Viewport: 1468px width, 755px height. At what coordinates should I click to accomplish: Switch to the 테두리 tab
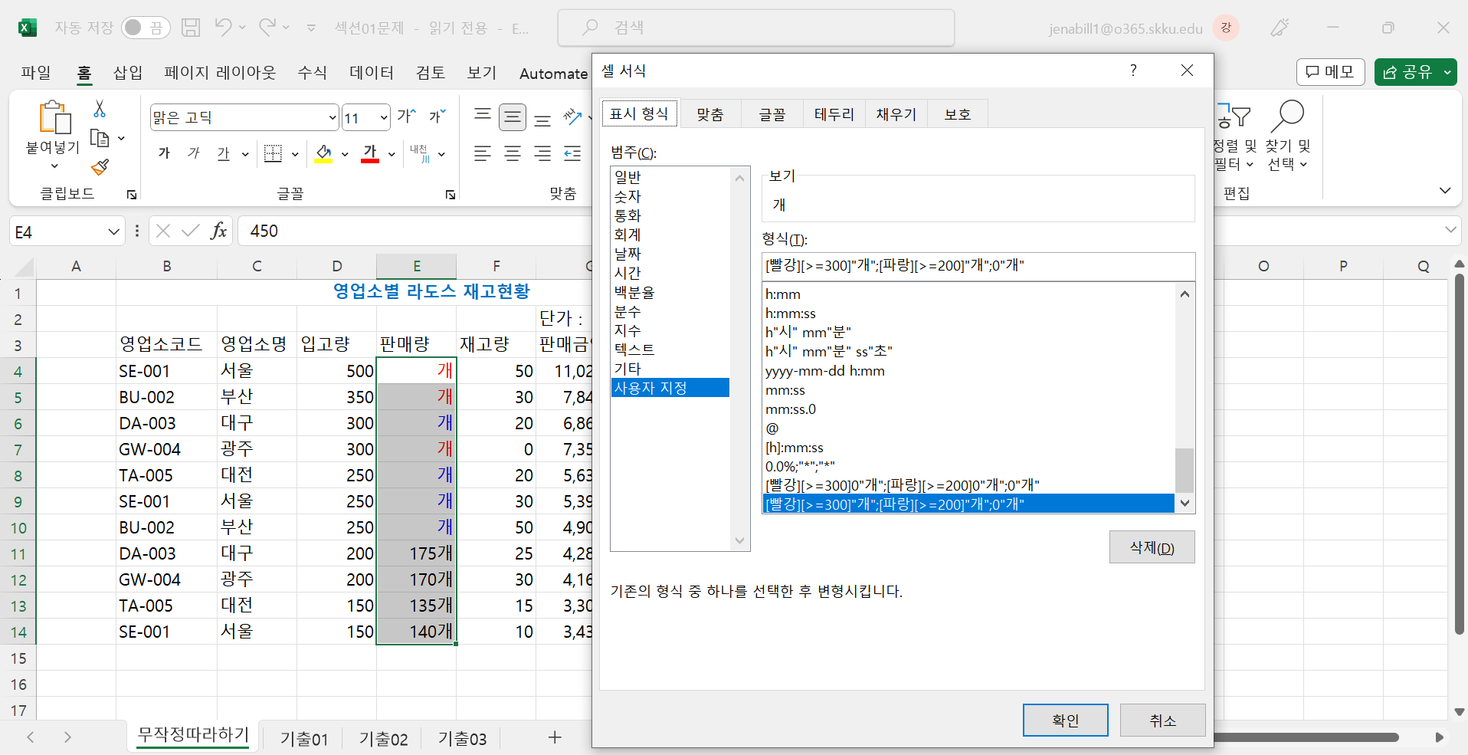834,114
